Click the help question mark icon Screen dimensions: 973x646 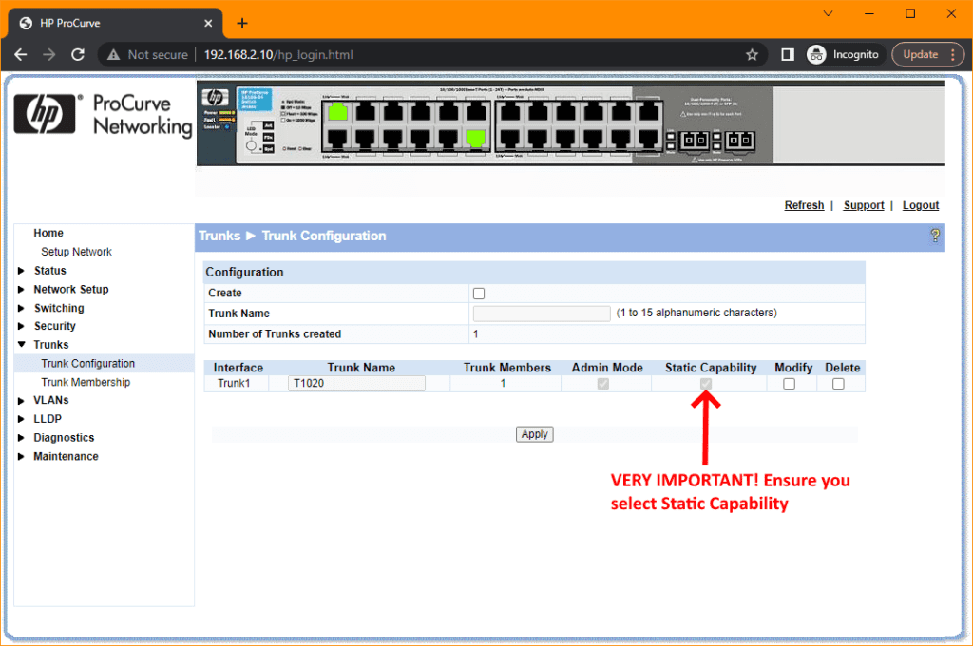935,236
